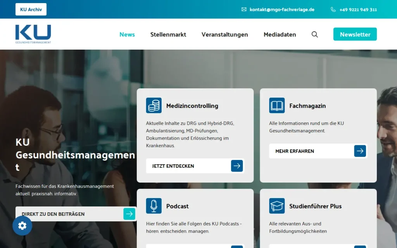
Task: Click text 'Hier finden Sie alle Folgen des KU Podcasts'
Action: coord(192,224)
